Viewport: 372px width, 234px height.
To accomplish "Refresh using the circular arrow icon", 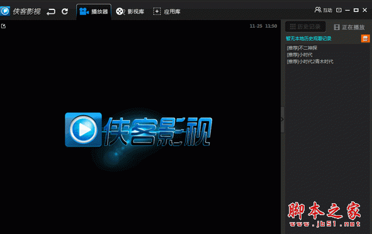I will tap(65, 11).
